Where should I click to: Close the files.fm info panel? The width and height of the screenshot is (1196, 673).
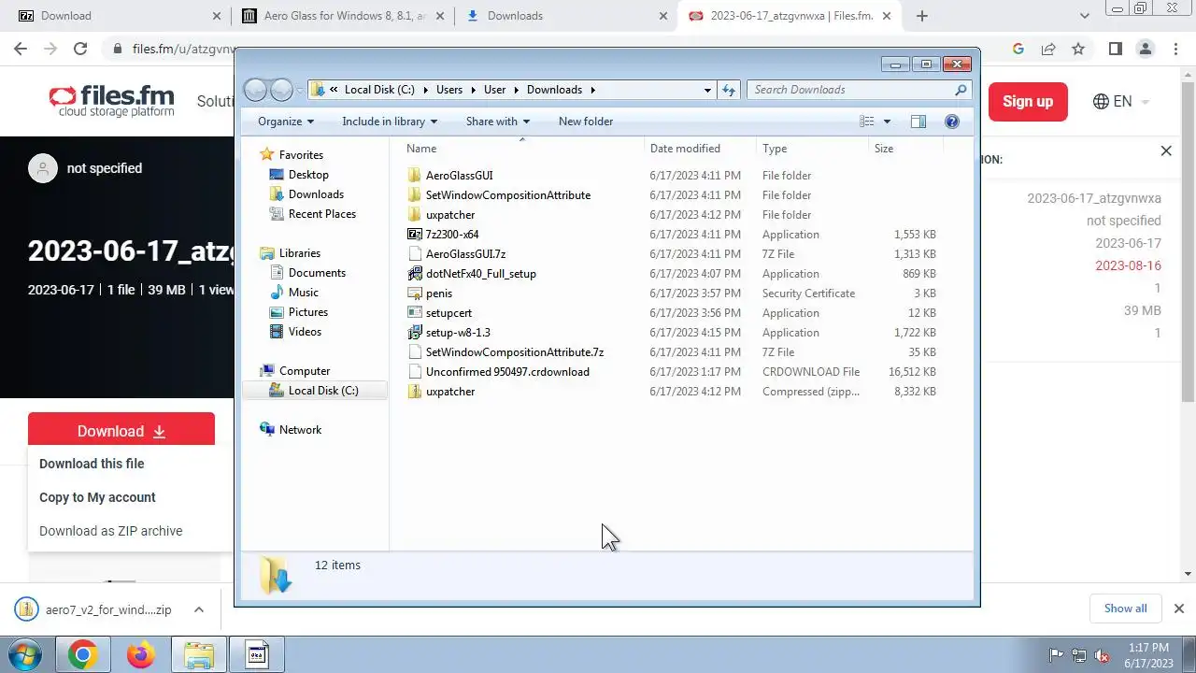pos(1166,150)
